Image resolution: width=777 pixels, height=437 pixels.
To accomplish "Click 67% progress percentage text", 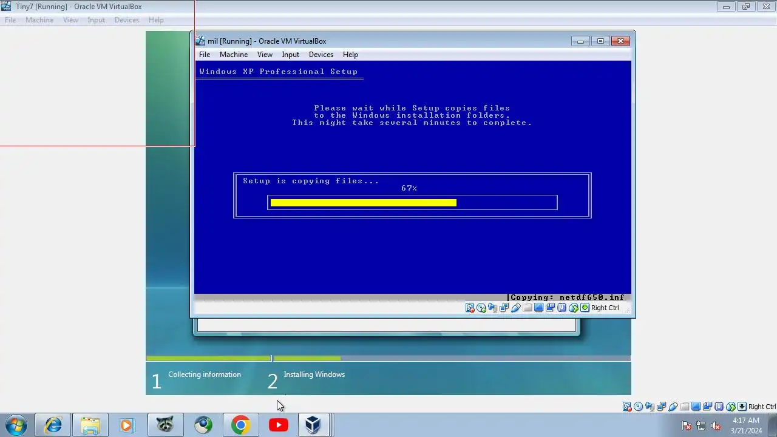I will (409, 188).
